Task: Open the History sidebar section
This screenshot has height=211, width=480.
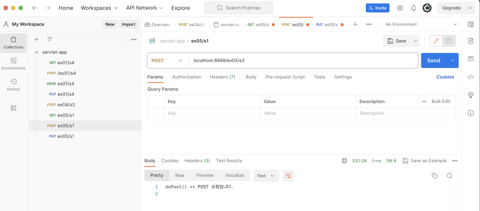Action: click(13, 85)
